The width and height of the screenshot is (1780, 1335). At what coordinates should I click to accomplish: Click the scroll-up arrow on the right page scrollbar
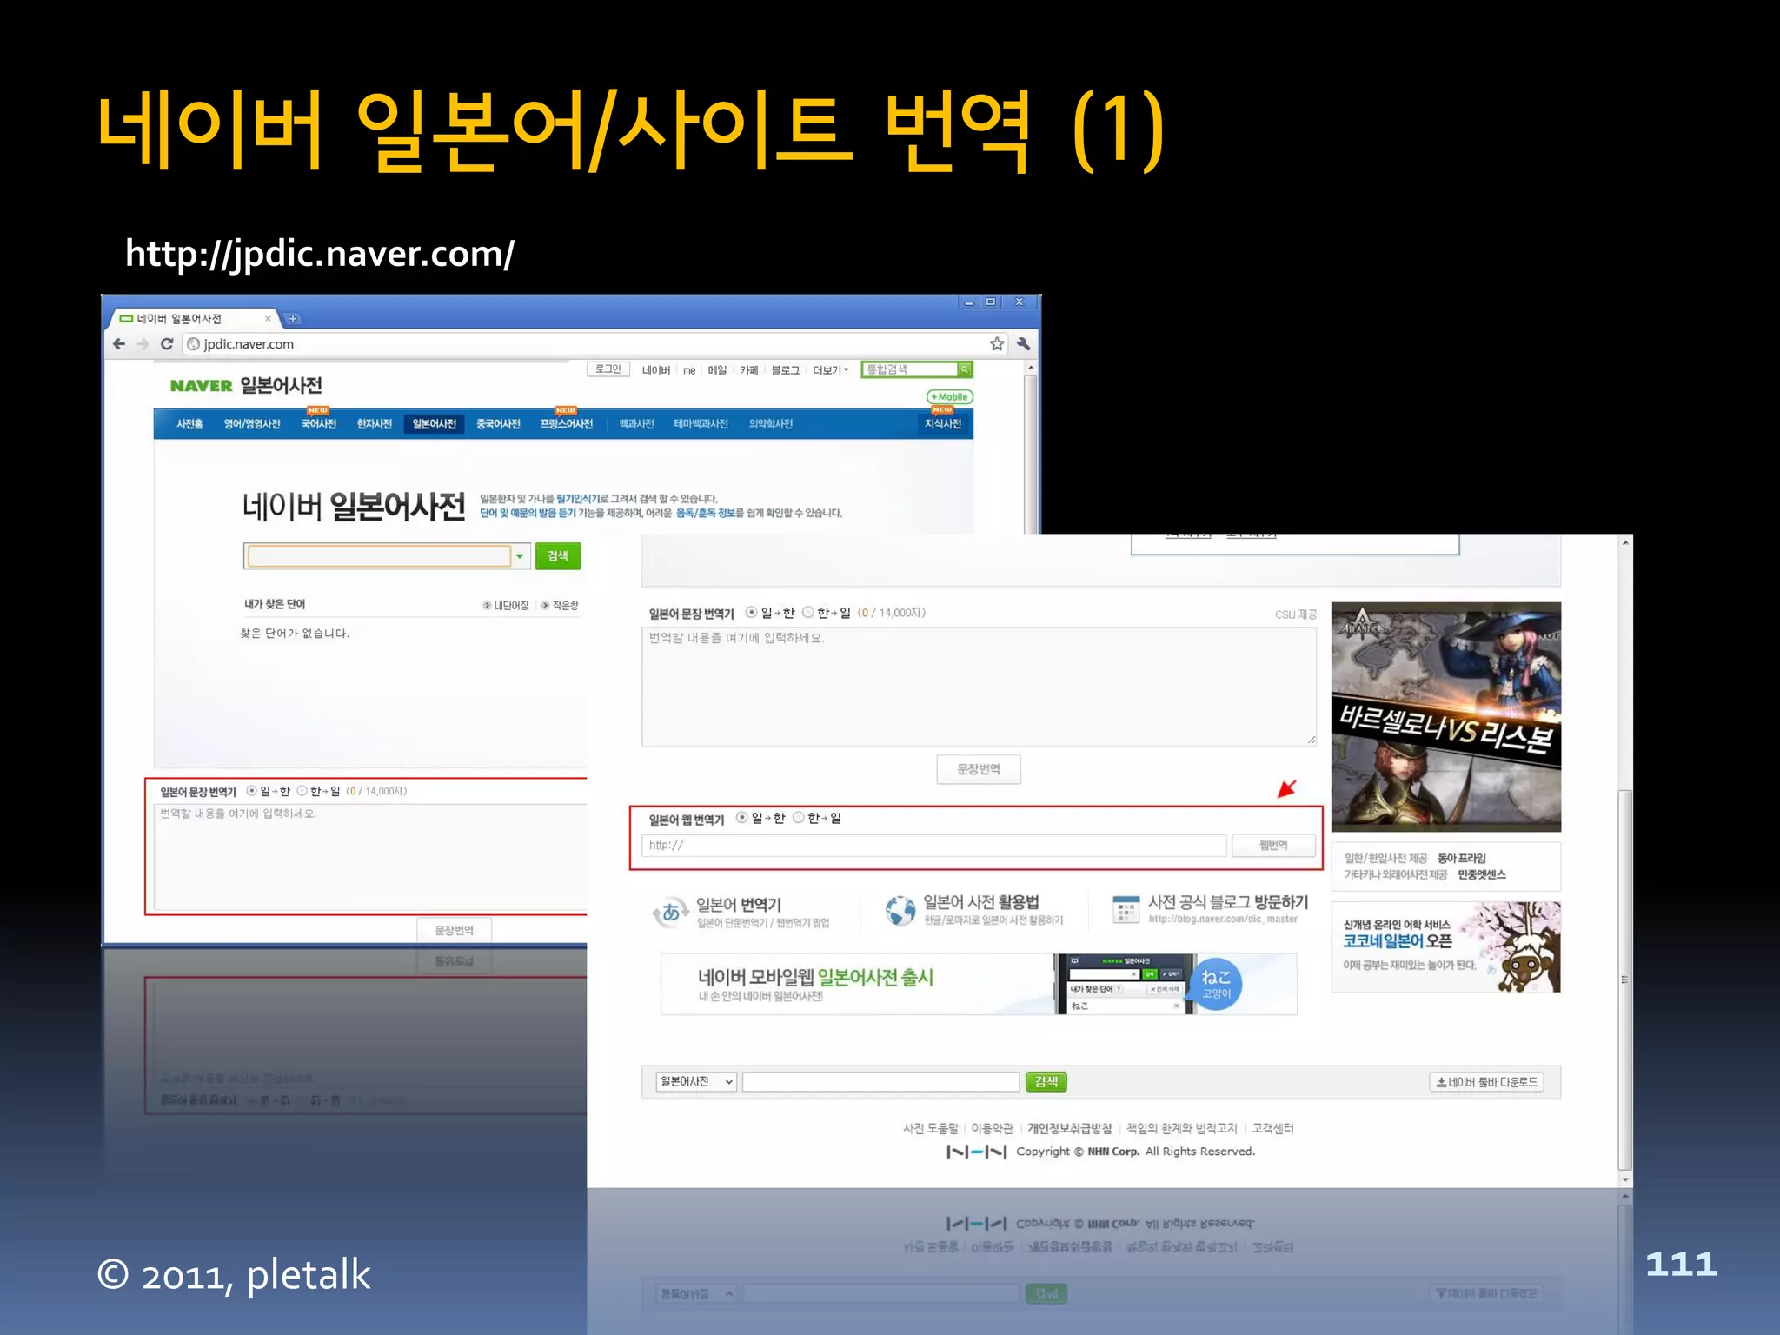pos(1624,543)
